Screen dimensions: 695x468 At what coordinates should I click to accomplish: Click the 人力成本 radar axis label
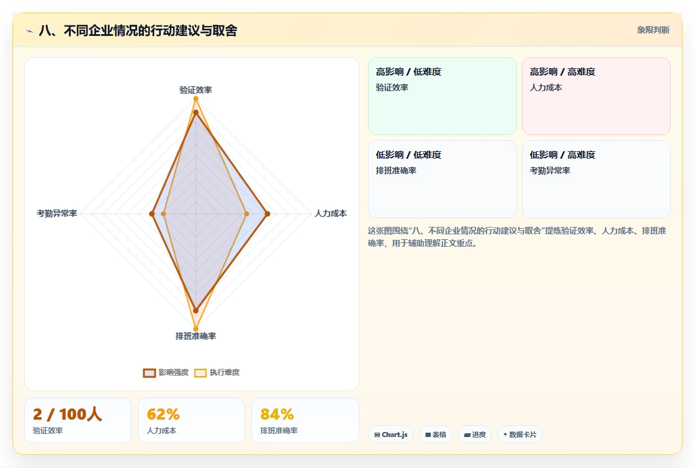[331, 213]
